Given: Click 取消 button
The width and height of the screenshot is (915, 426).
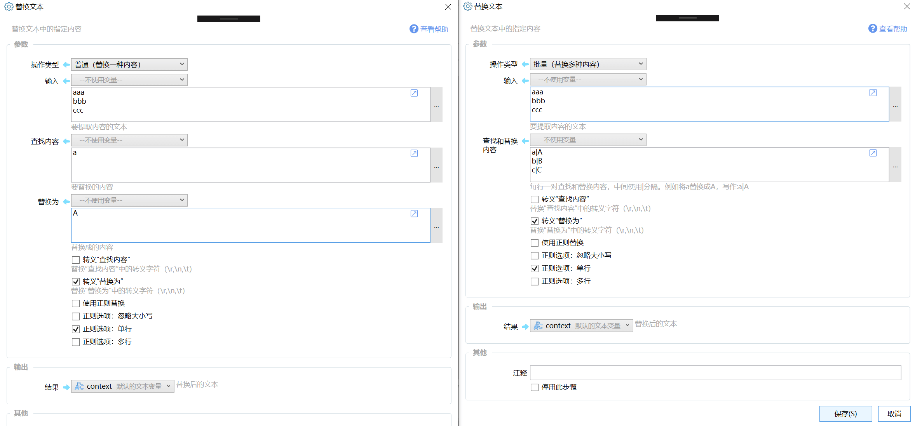Looking at the screenshot, I should pos(894,414).
